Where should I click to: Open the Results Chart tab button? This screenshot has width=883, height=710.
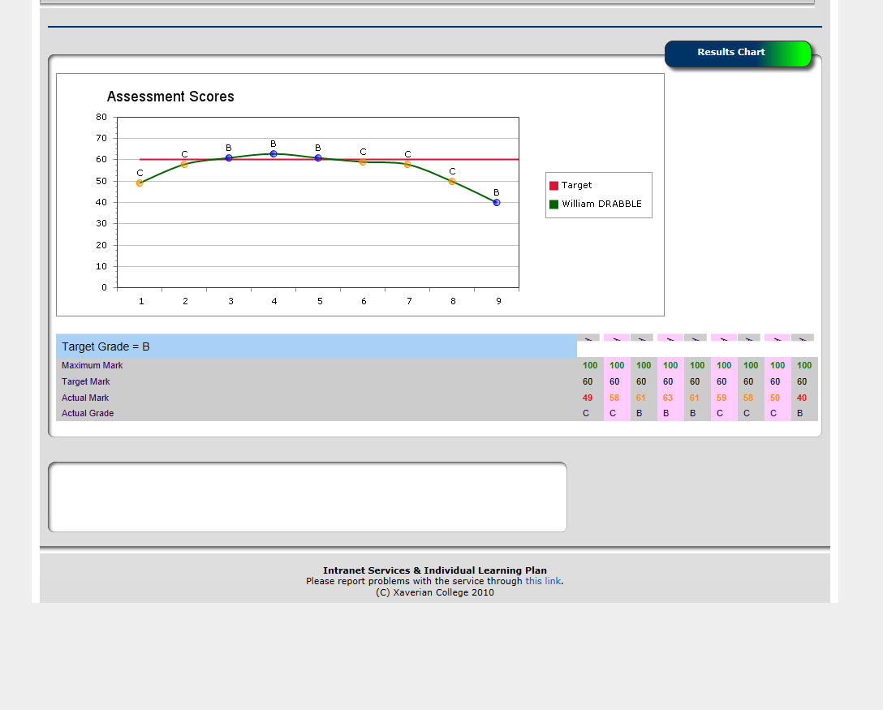pos(737,54)
